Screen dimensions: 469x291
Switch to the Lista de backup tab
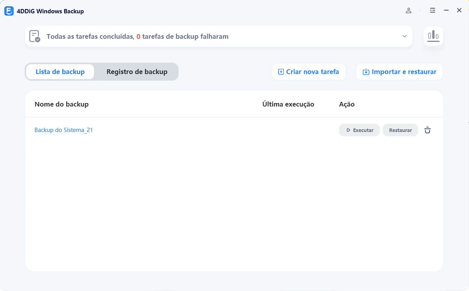pyautogui.click(x=60, y=72)
